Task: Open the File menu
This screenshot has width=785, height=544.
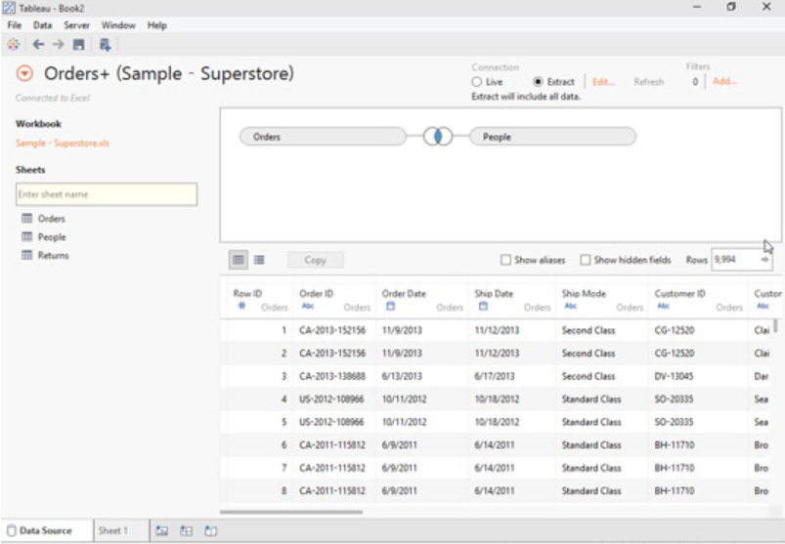Action: point(14,25)
